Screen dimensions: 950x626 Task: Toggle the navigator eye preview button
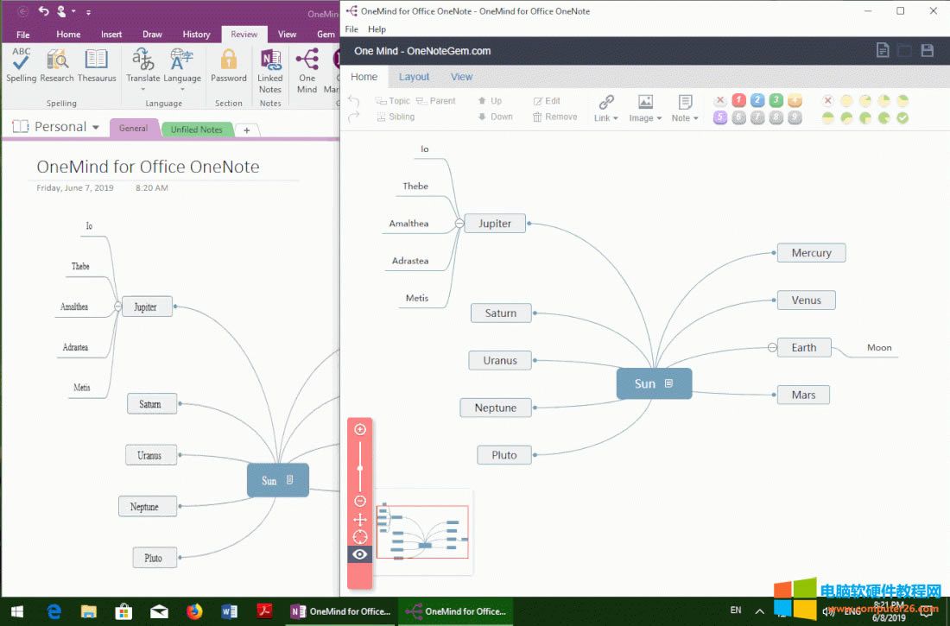360,554
